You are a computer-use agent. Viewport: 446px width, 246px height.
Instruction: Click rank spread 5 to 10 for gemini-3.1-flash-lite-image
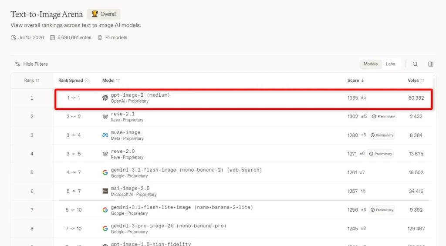[73, 210]
